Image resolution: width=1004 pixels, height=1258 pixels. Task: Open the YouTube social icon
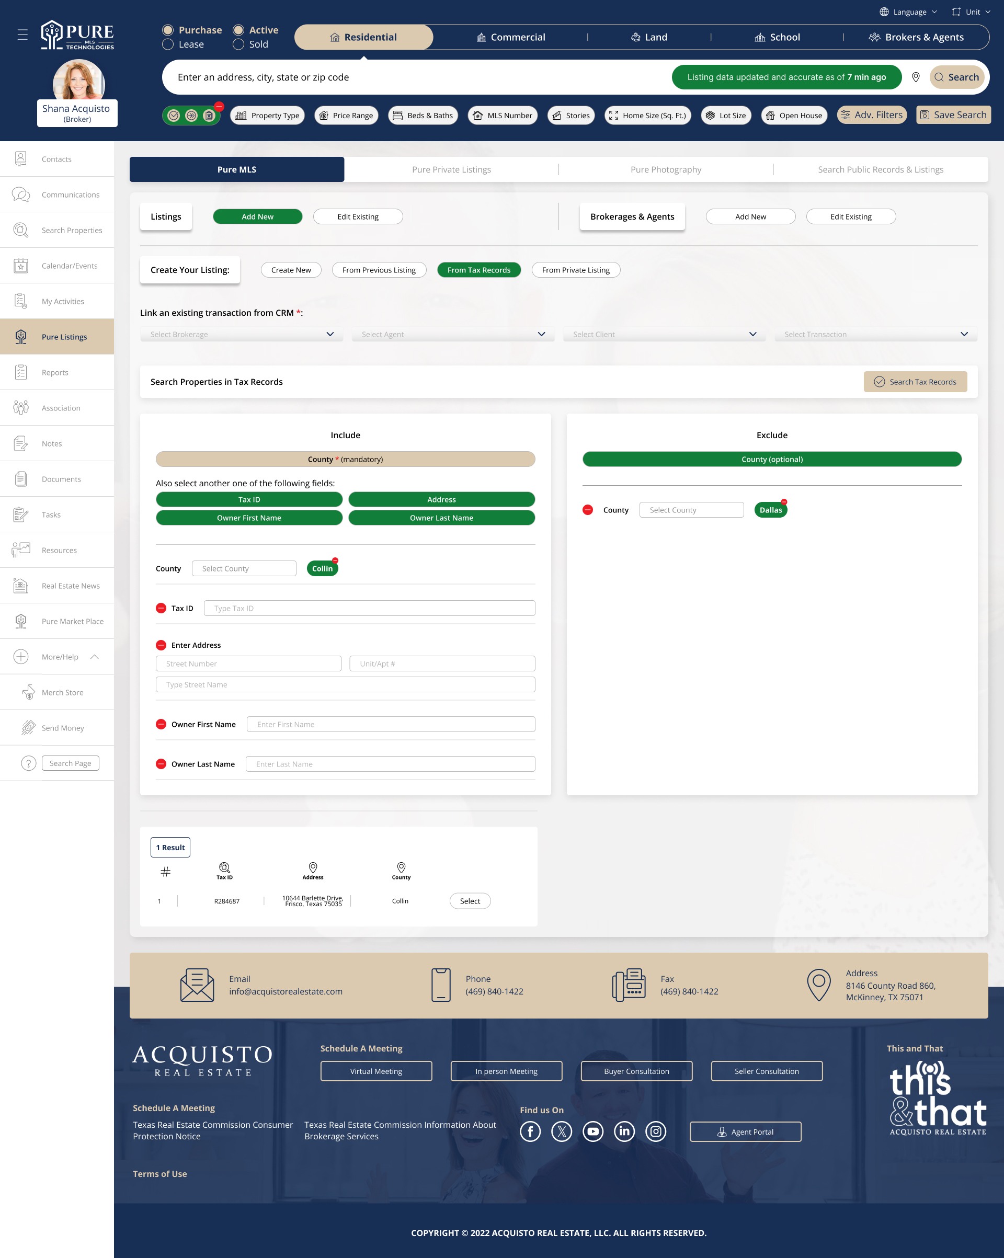[x=593, y=1131]
